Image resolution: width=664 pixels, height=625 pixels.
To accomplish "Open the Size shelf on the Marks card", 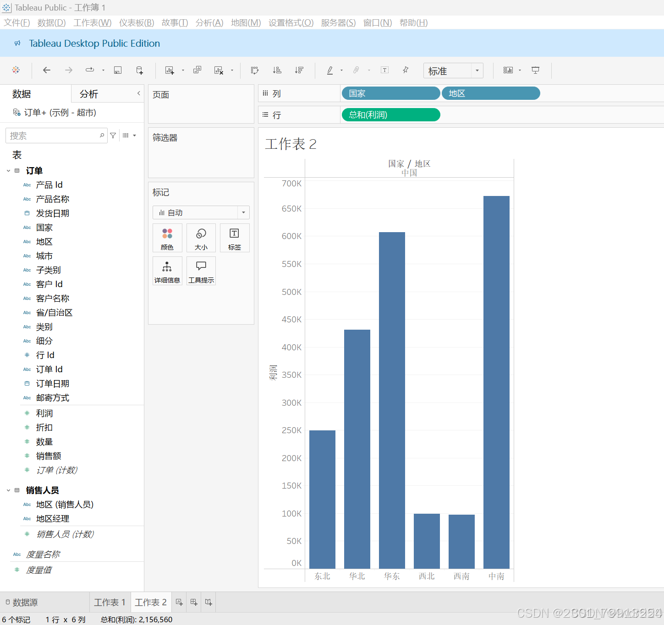I will point(201,238).
